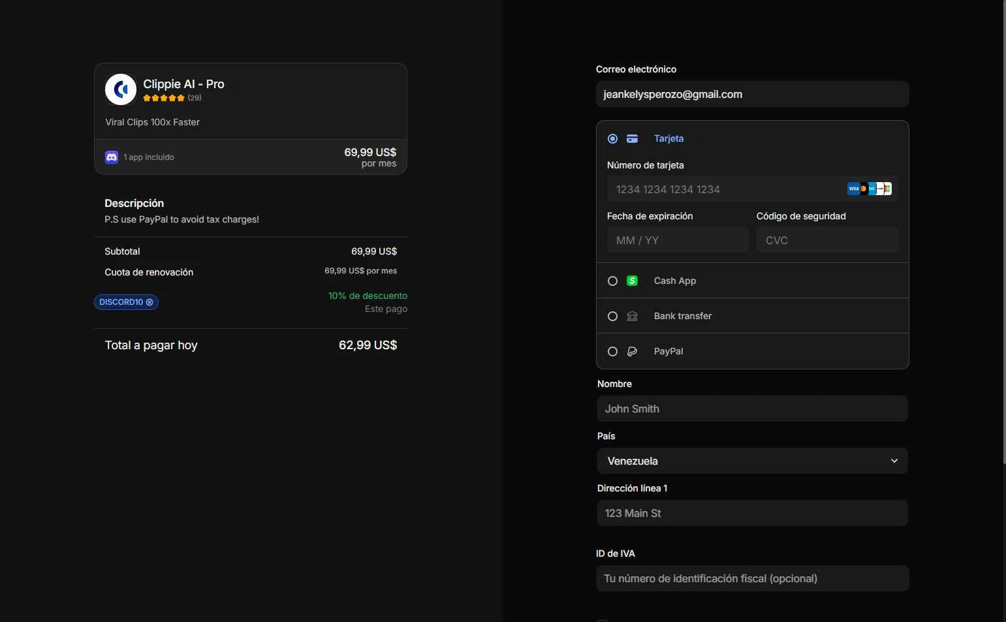Click the Discord app icon
This screenshot has height=622, width=1006.
[x=112, y=157]
